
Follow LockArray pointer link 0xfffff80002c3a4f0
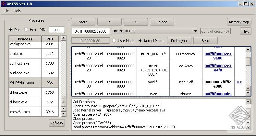point(218,68)
